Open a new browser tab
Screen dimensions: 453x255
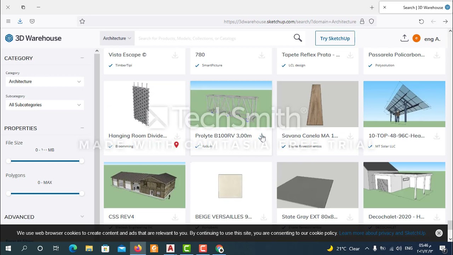[x=372, y=7]
